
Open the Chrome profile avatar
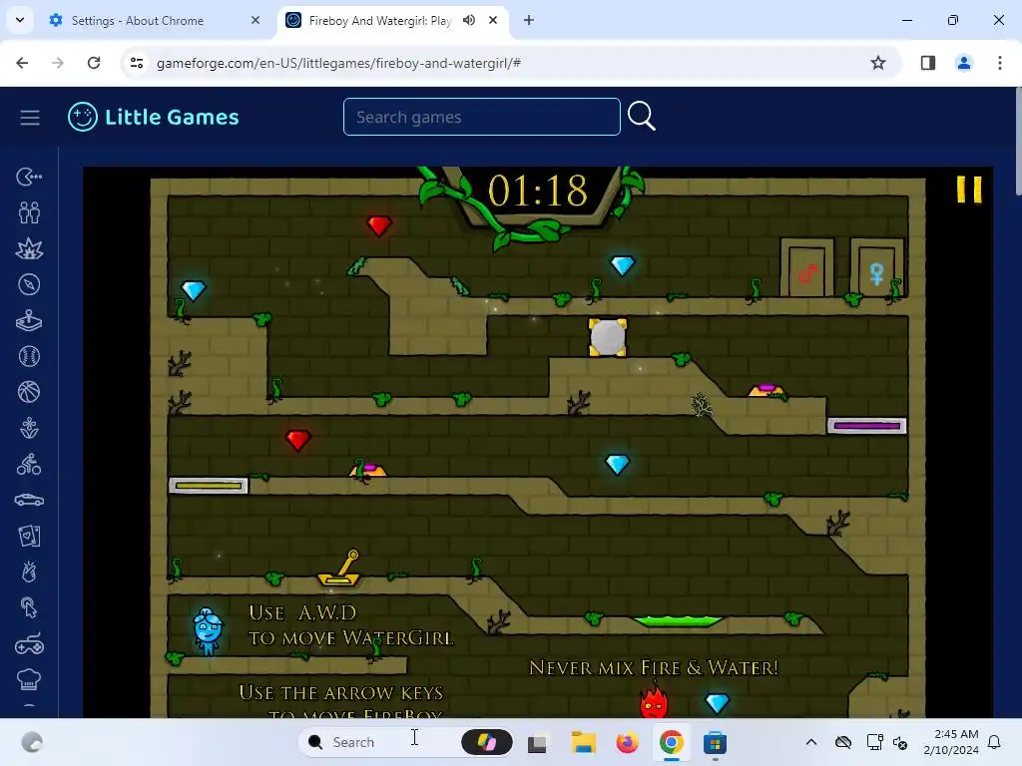click(x=963, y=63)
